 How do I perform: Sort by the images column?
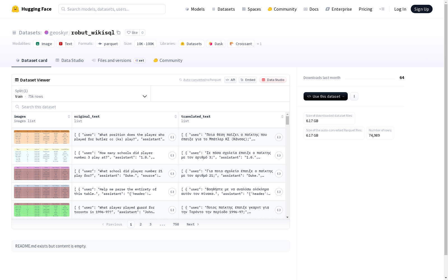[x=69, y=116]
